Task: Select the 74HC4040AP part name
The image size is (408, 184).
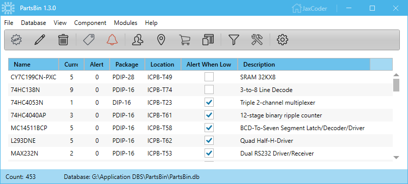Action: (29, 115)
